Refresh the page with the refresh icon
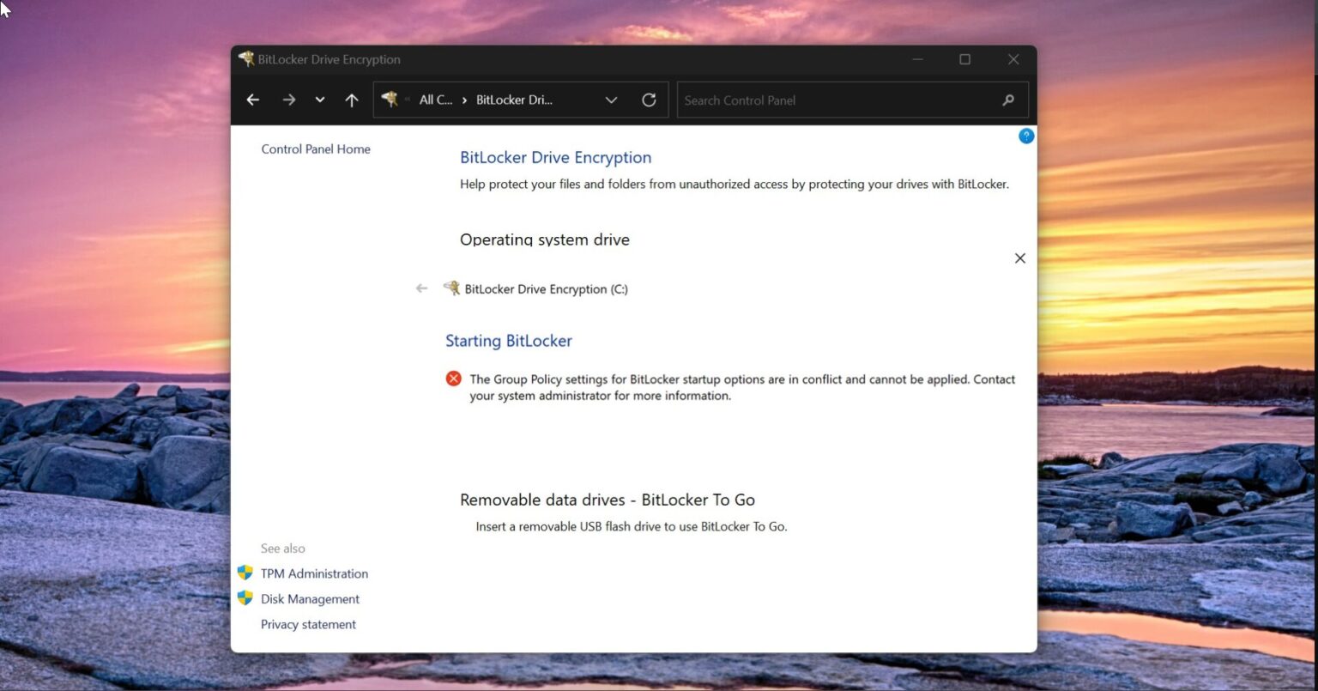The width and height of the screenshot is (1318, 691). [x=650, y=100]
